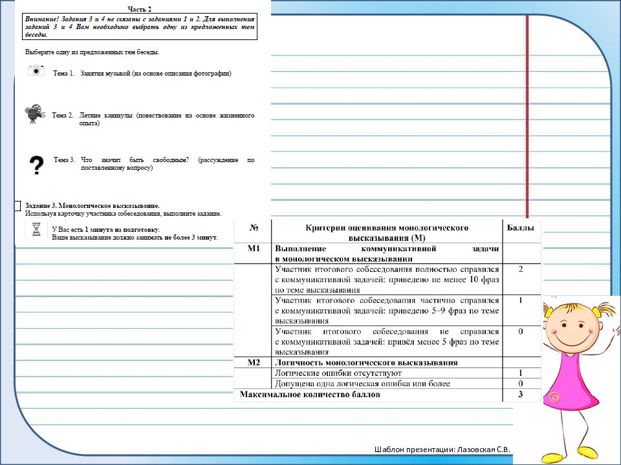Click the line about 'не более 3 минут'
621x465 pixels.
coord(135,238)
